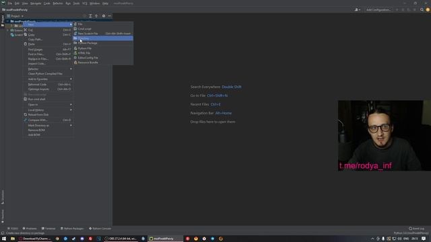
Task: Open the Edit menu
Action: [17, 3]
